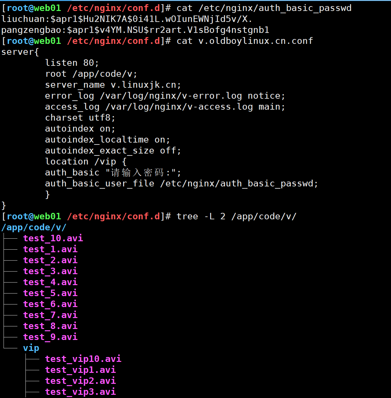
Task: Click the 'charset utf8;' directive
Action: (x=80, y=118)
